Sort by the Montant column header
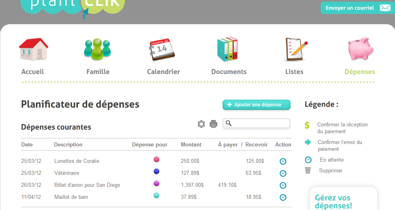Screen dimensions: 395x210 tap(191, 144)
